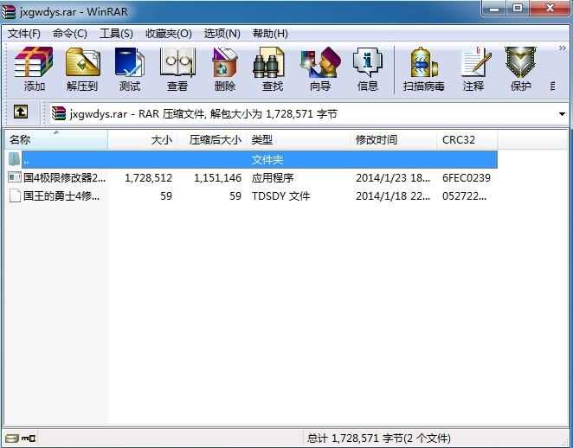Click the 2014/1/18 22... date cell

tap(393, 196)
